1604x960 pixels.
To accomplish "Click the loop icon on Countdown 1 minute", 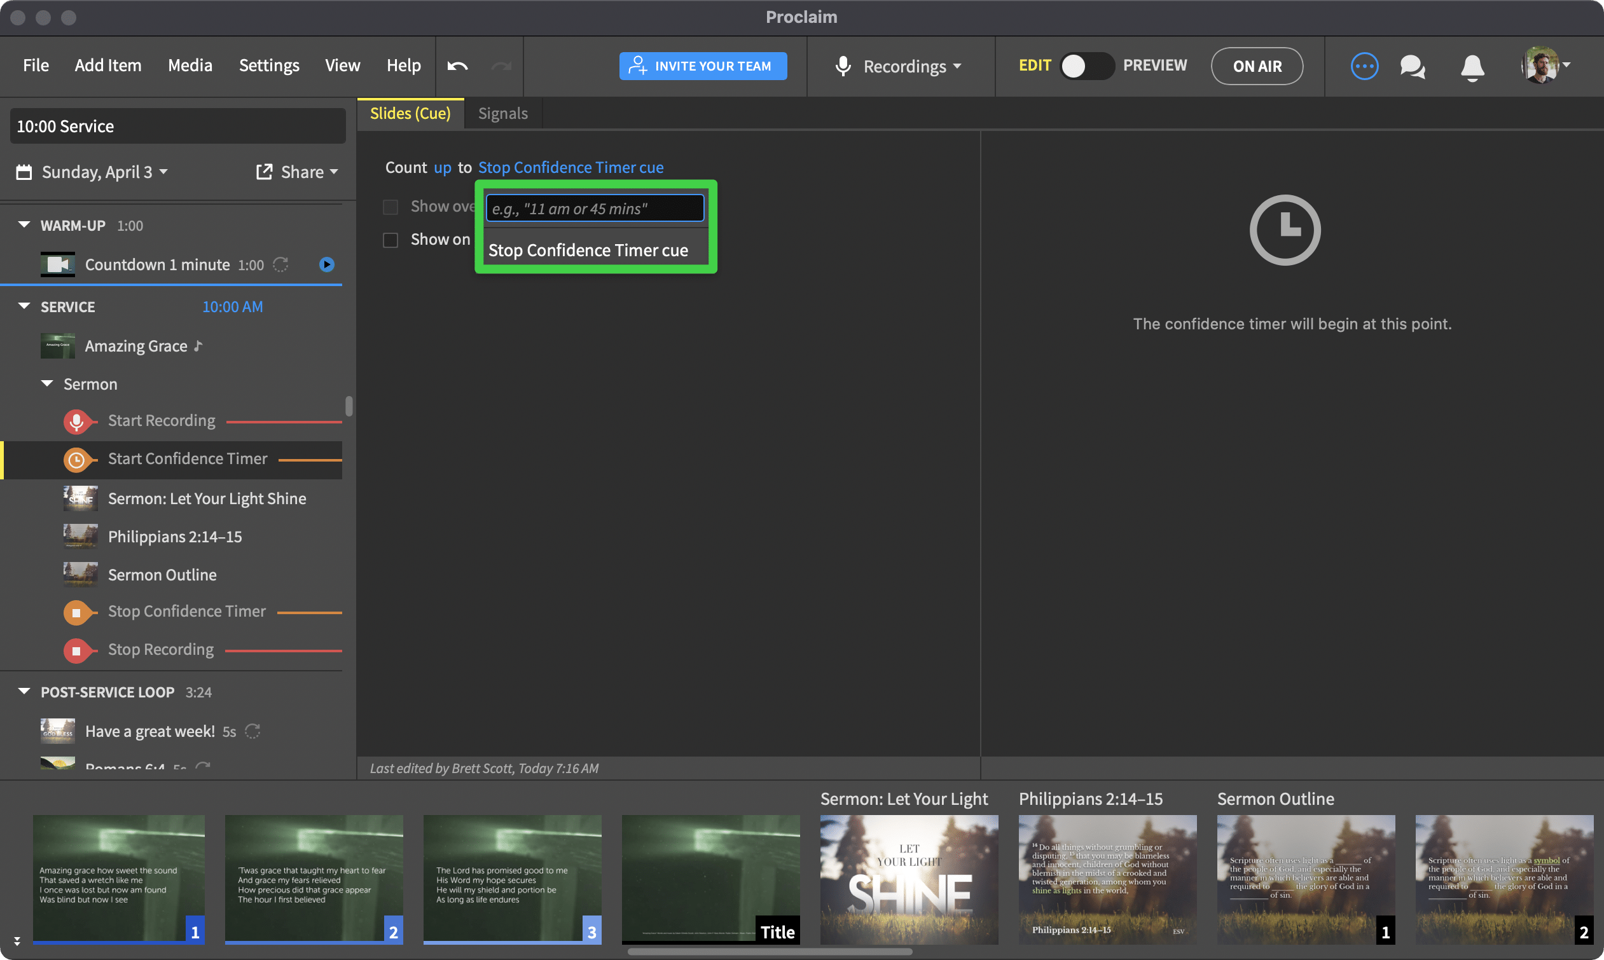I will click(280, 264).
